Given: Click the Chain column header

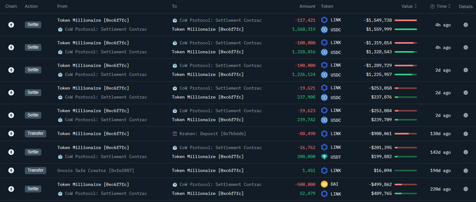Looking at the screenshot, I should coord(11,6).
